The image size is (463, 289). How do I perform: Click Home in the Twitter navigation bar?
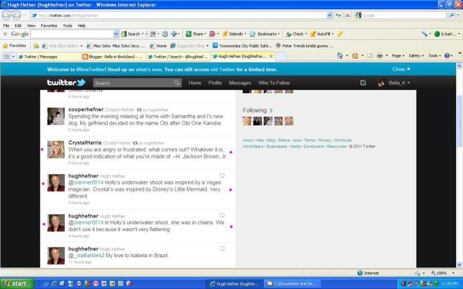pos(195,83)
